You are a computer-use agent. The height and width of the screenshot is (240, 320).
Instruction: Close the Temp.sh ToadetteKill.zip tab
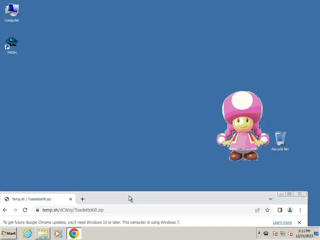point(71,199)
